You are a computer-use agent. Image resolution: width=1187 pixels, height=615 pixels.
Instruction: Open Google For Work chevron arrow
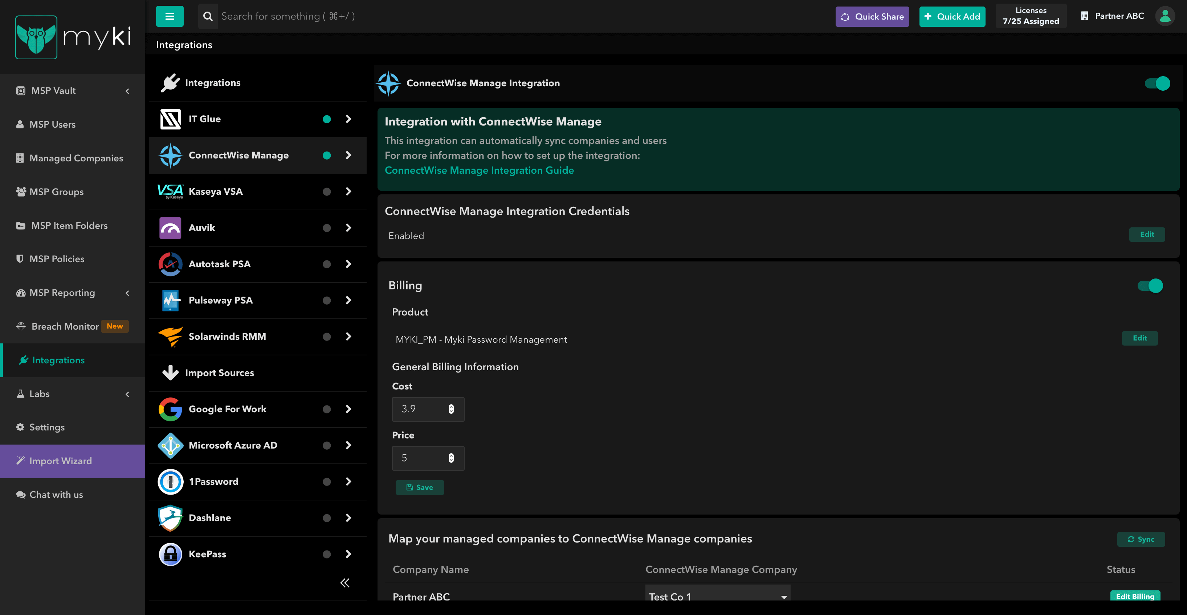coord(348,409)
